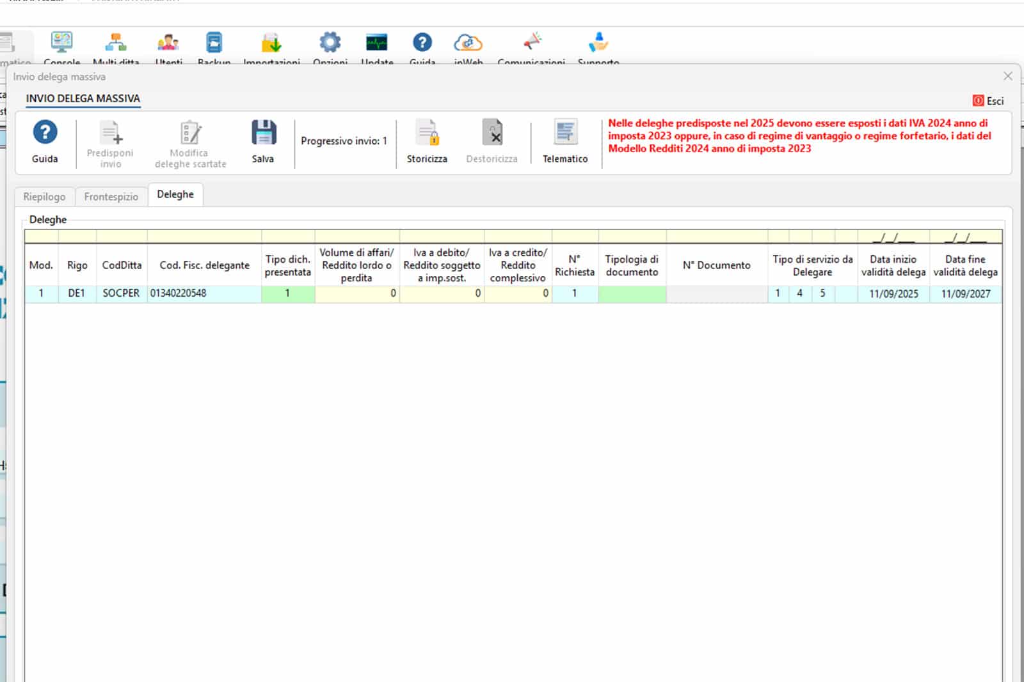1024x682 pixels.
Task: Click the Data inizio validità filter field
Action: (x=893, y=238)
